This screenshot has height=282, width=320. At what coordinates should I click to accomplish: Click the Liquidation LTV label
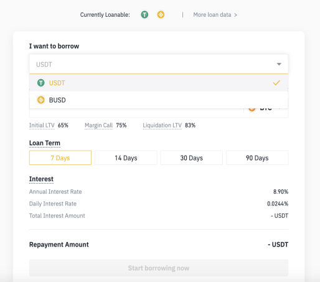click(162, 125)
